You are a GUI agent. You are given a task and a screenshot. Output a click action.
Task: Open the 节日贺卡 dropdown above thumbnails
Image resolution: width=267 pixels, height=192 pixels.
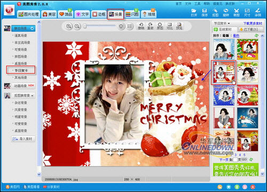tap(222, 23)
